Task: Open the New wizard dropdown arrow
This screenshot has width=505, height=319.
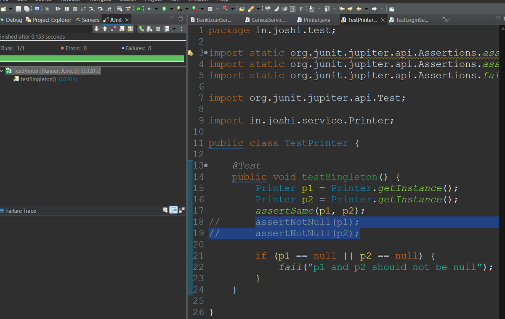Action: 11,8
